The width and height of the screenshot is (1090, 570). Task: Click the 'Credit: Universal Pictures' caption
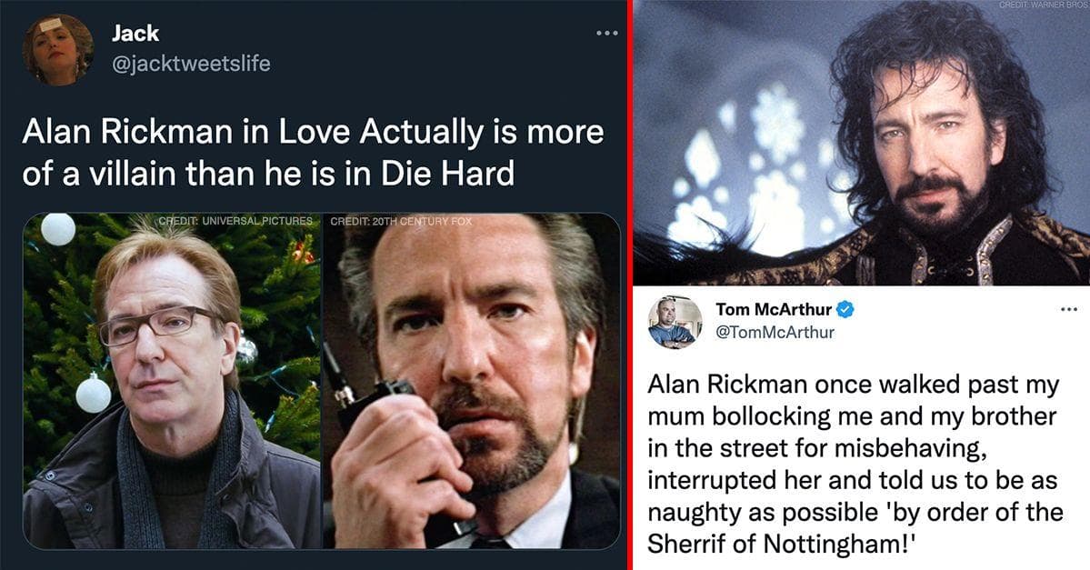[x=235, y=221]
